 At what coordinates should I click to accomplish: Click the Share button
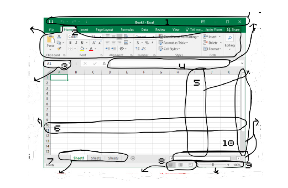point(233,30)
